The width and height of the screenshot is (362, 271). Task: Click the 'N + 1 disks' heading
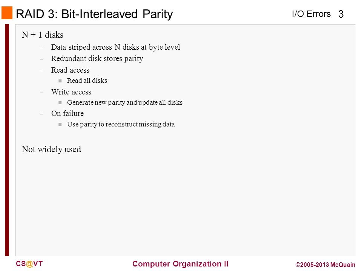[x=43, y=35]
